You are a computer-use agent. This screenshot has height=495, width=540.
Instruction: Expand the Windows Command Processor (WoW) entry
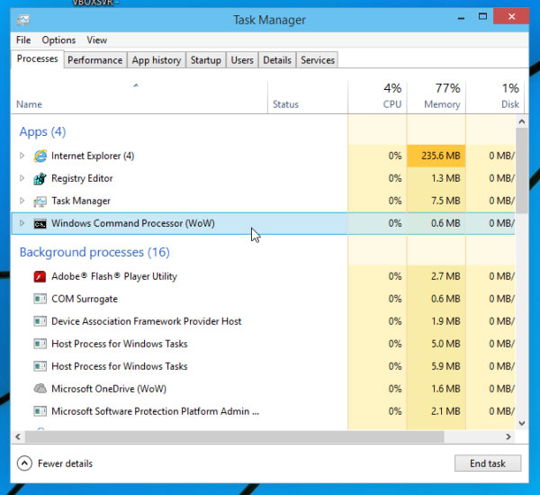22,223
